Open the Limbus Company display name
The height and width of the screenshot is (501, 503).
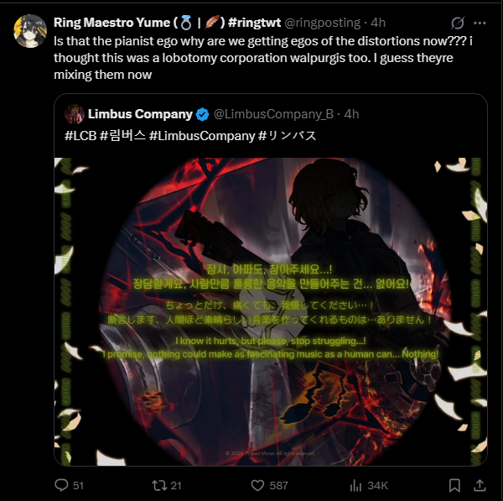pyautogui.click(x=140, y=114)
